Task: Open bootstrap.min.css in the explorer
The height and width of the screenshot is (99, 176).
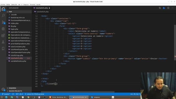Action: (x=19, y=18)
